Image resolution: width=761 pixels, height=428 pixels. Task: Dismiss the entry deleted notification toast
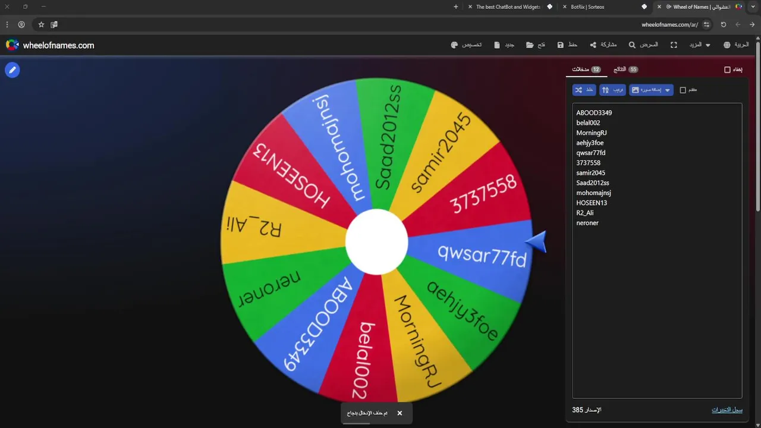(x=400, y=413)
